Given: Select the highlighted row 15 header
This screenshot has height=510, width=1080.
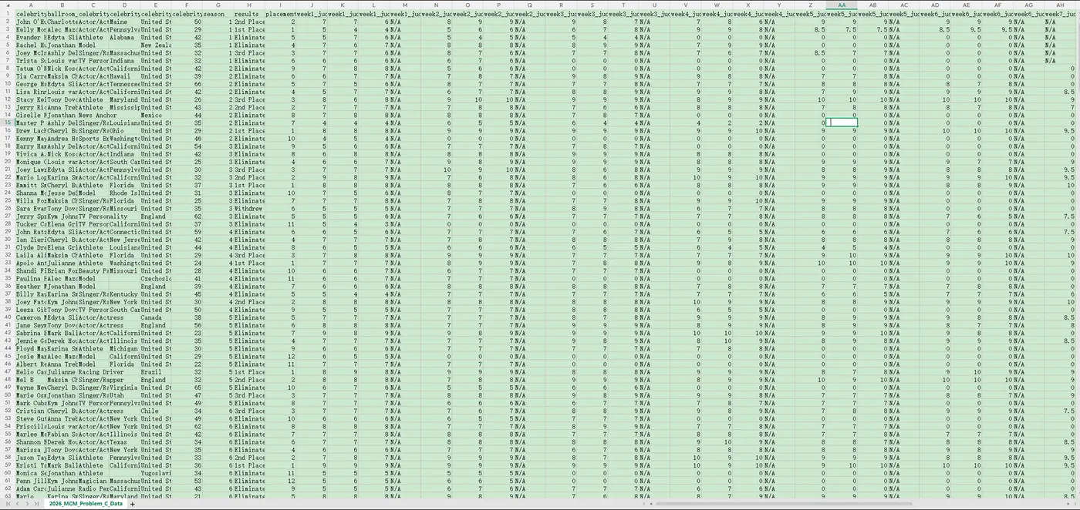Looking at the screenshot, I should (8, 122).
